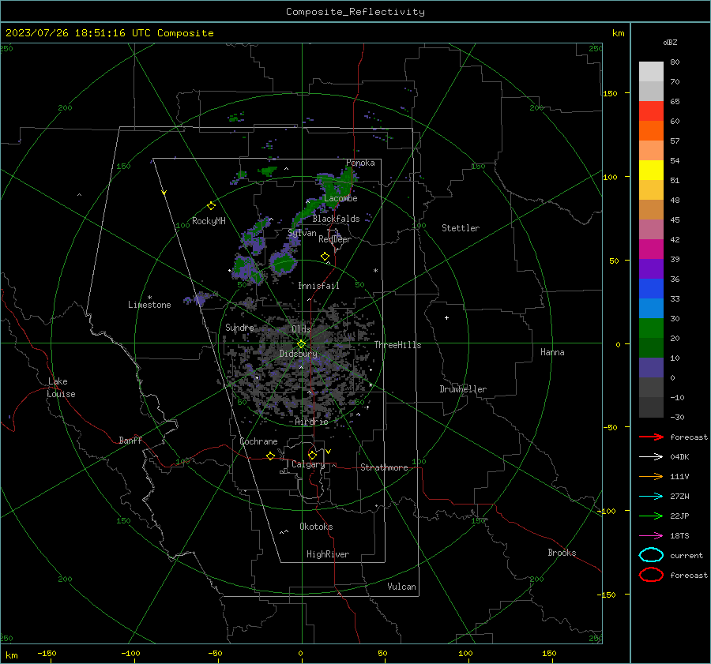711x664 pixels.
Task: Click the Strathmore town label
Action: pyautogui.click(x=384, y=467)
